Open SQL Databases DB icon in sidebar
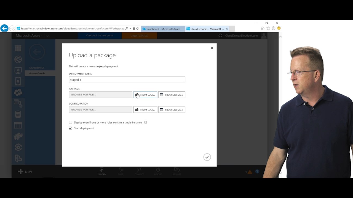The height and width of the screenshot is (198, 353). point(18,114)
